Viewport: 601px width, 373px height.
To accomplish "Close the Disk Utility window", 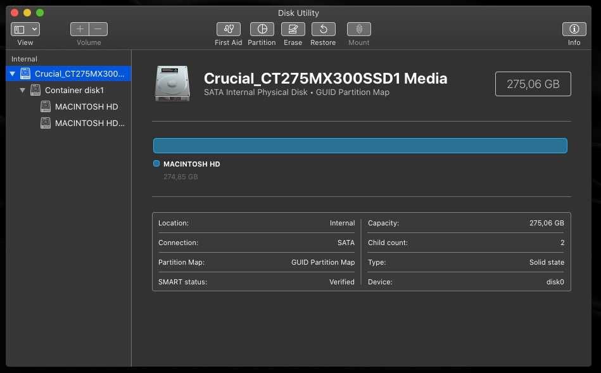I will [15, 13].
